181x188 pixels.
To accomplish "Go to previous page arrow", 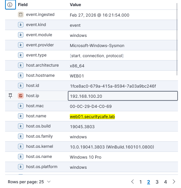I will pyautogui.click(x=133, y=182).
